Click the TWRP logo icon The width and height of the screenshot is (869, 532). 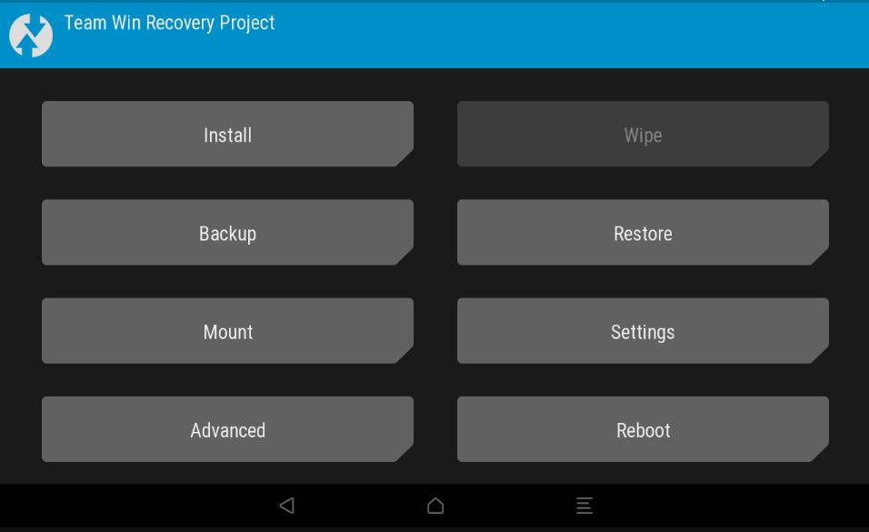click(x=31, y=35)
